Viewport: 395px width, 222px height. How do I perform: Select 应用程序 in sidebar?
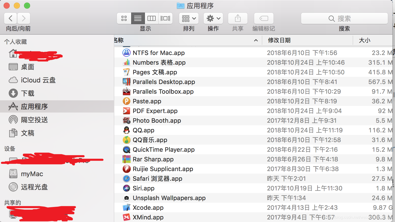point(57,106)
